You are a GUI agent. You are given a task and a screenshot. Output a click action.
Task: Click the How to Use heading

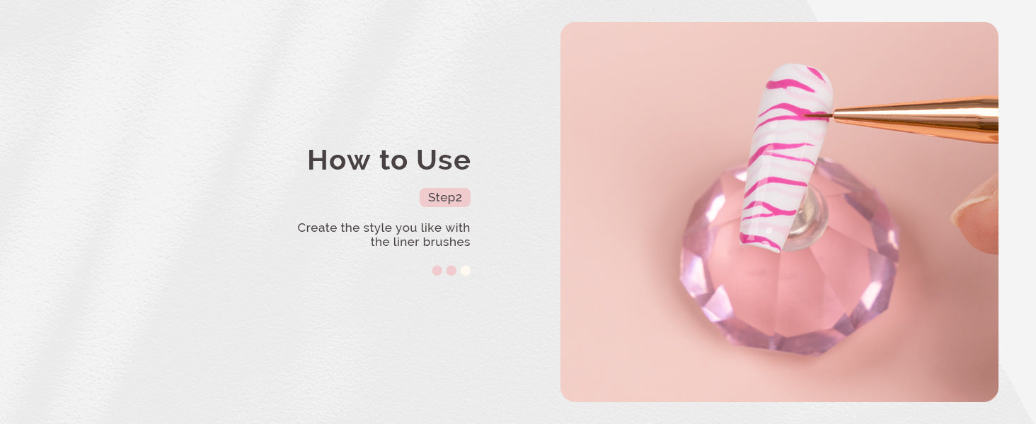pos(389,160)
